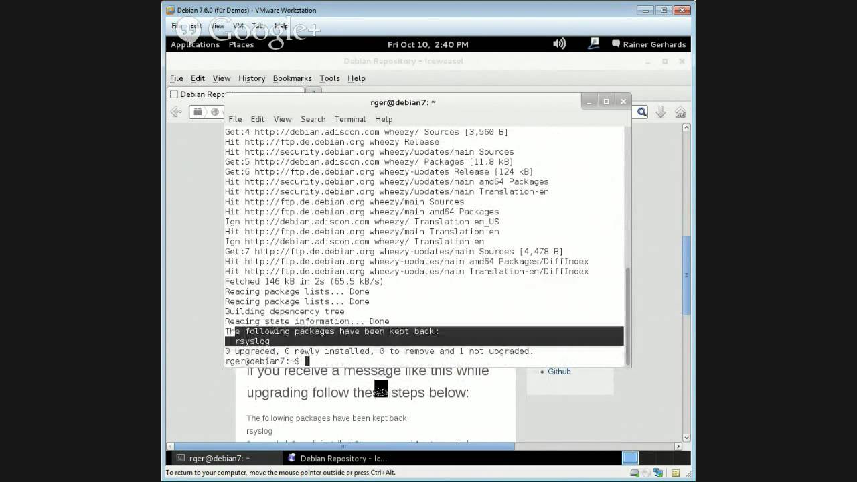This screenshot has width=857, height=482.
Task: Click web page text 'The following packages have been kept back:'
Action: coord(327,418)
